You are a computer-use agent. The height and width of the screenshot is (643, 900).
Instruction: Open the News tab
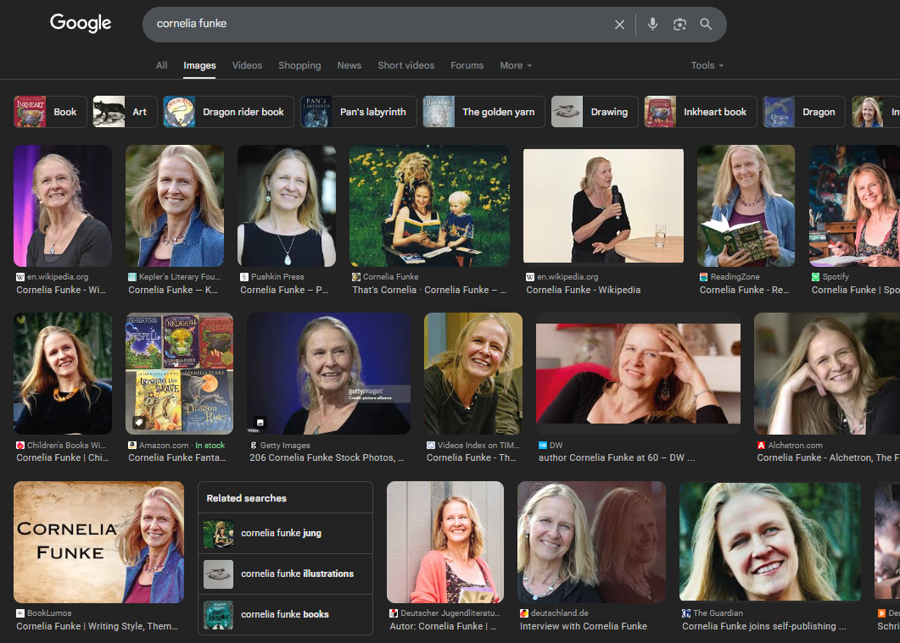[349, 65]
